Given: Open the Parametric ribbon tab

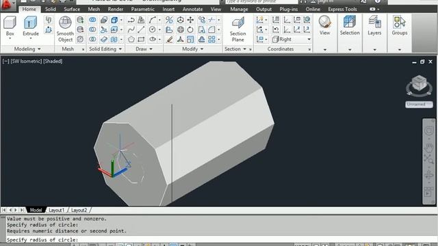Looking at the screenshot, I should [143, 9].
